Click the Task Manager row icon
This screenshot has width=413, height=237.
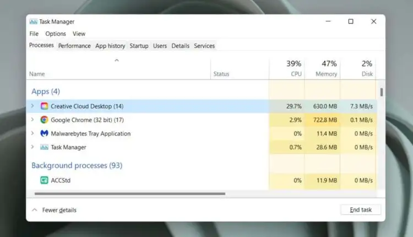(44, 147)
